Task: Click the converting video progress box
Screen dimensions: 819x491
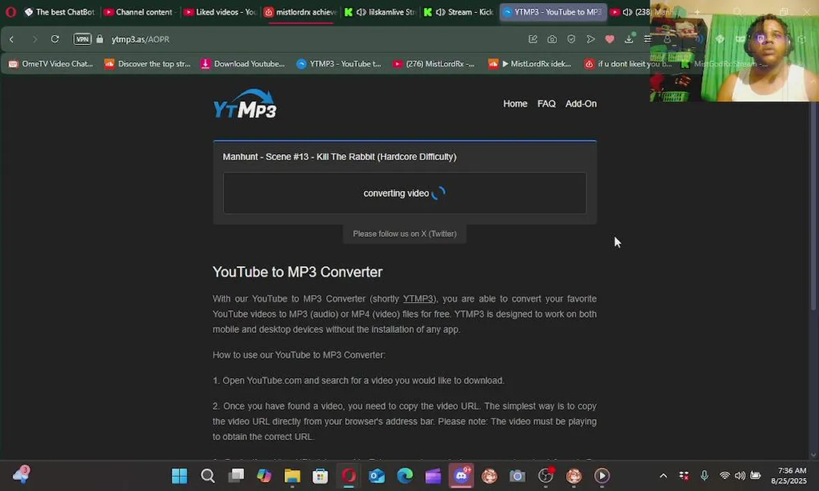Action: click(405, 193)
